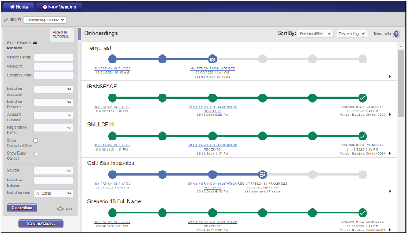Toggle the Show Easy Cancel checkbox

point(35,153)
